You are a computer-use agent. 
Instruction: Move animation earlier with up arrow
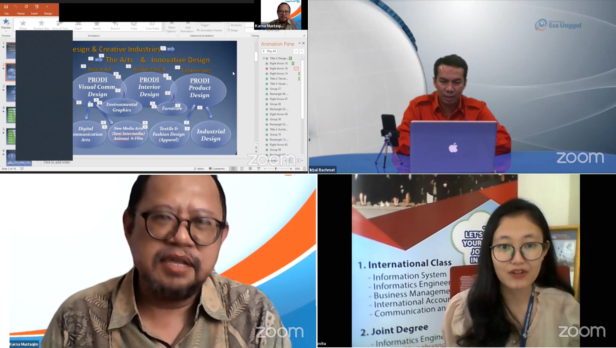coord(296,51)
